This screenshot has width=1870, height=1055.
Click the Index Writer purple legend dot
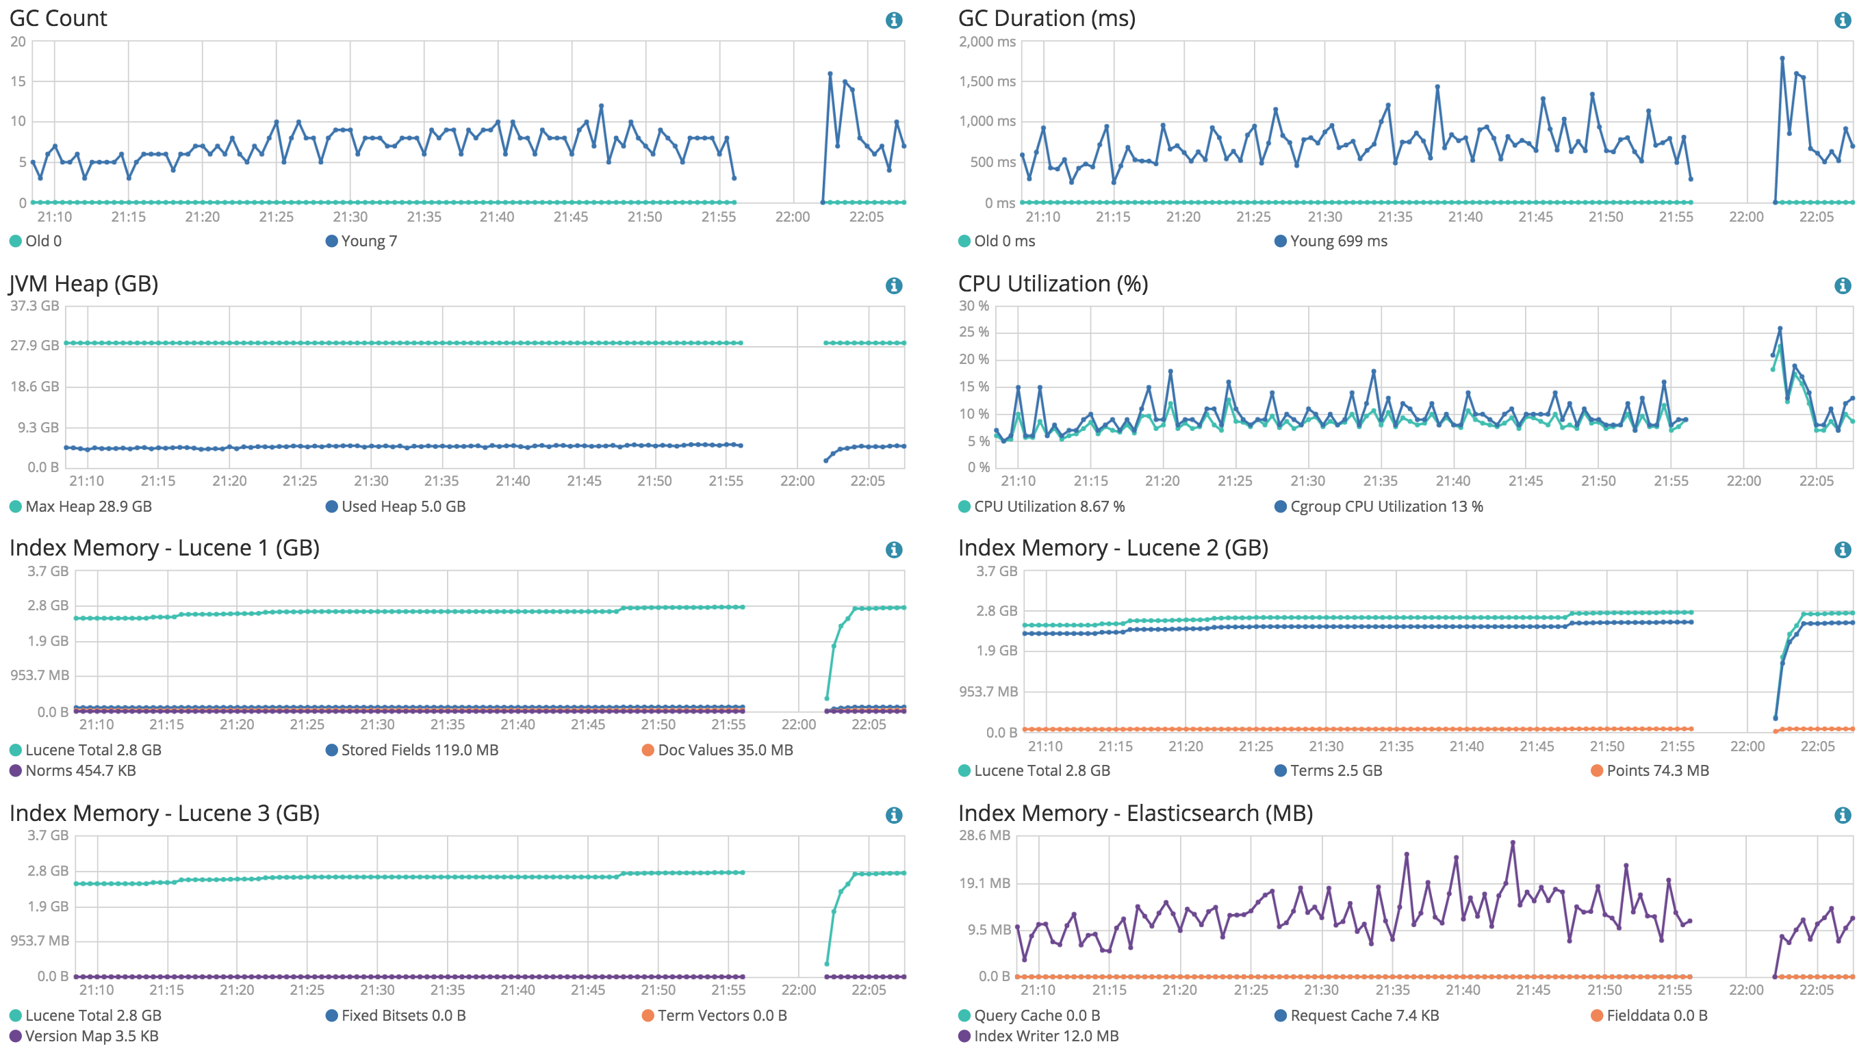(x=964, y=1036)
